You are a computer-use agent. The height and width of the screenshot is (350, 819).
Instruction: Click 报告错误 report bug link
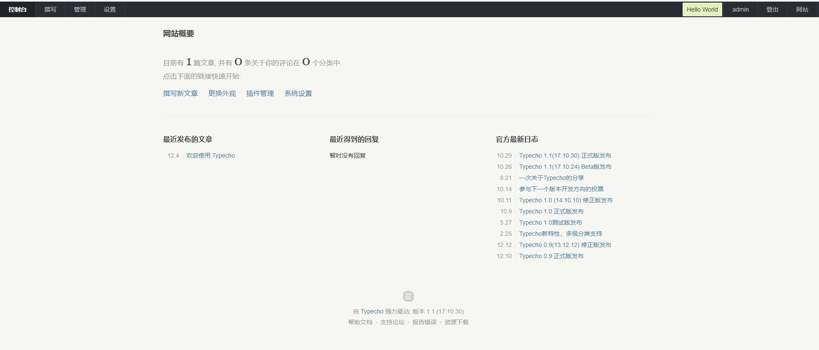(x=424, y=322)
